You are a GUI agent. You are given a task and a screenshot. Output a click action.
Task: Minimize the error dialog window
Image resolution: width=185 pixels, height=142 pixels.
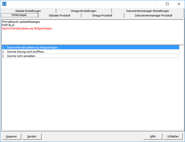pos(155,4)
